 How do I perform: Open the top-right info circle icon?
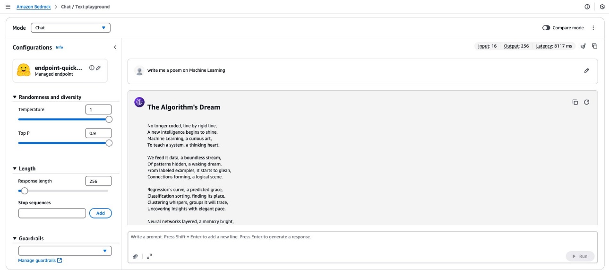[x=587, y=7]
